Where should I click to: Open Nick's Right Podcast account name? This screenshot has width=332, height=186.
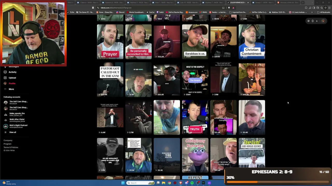[x=18, y=125]
